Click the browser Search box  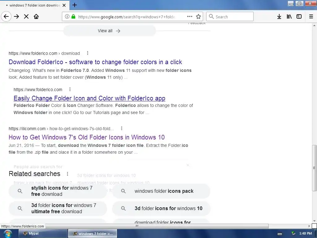230,17
